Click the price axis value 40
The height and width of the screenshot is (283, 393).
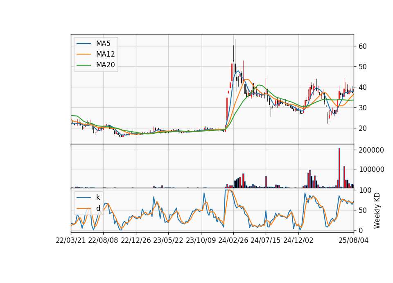pos(363,87)
